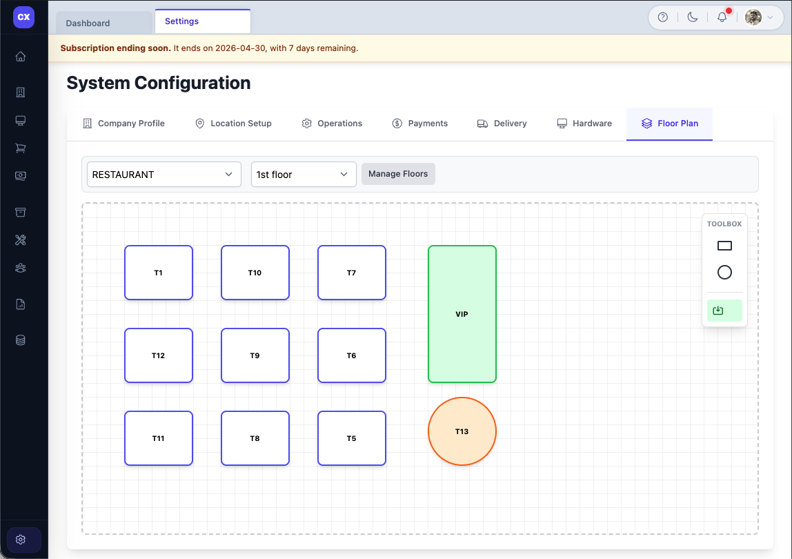The width and height of the screenshot is (792, 559).
Task: Select table T1 on floor plan
Action: tap(159, 273)
